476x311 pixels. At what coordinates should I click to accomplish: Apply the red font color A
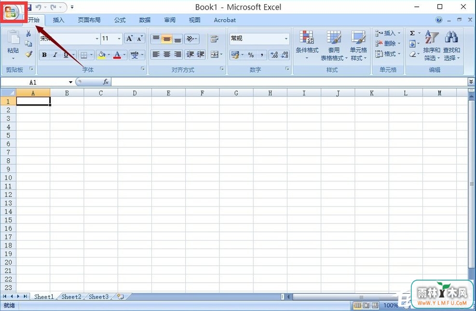point(117,55)
